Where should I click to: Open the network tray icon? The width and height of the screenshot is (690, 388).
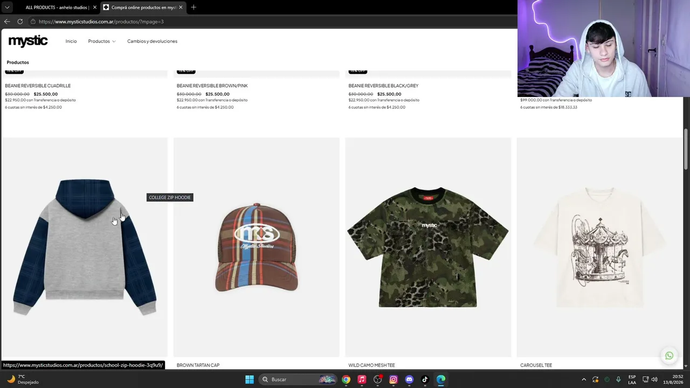(646, 379)
